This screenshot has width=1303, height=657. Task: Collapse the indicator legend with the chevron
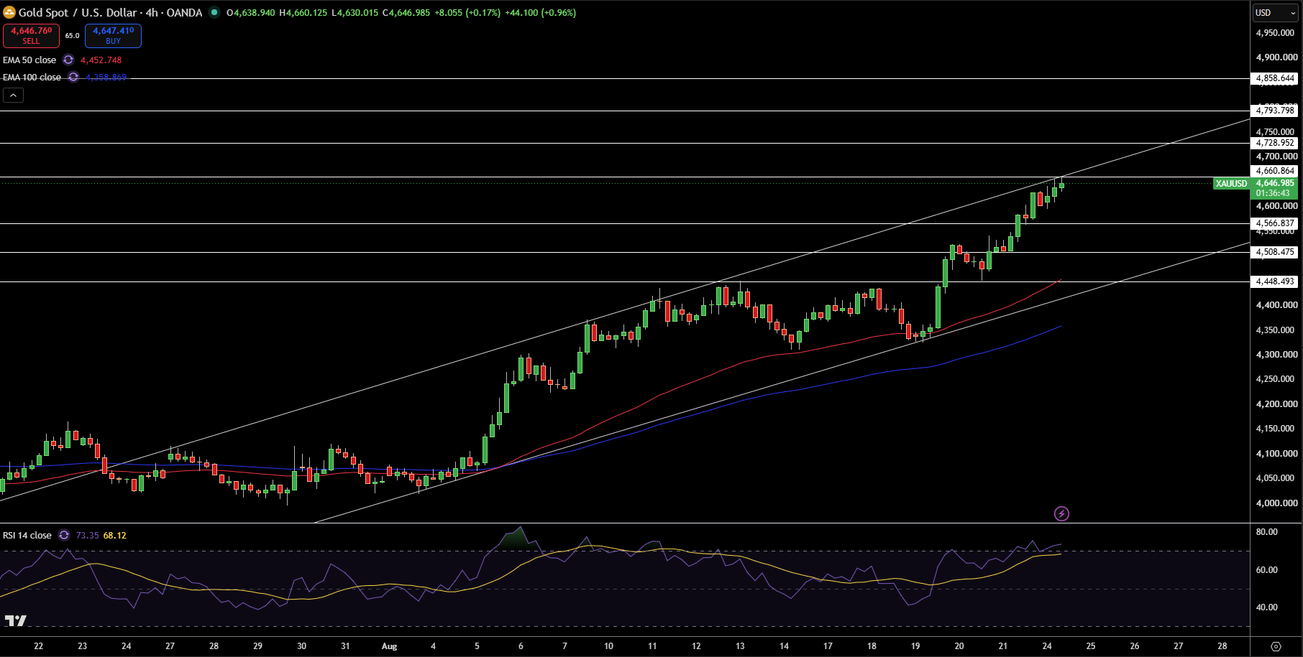click(x=13, y=95)
